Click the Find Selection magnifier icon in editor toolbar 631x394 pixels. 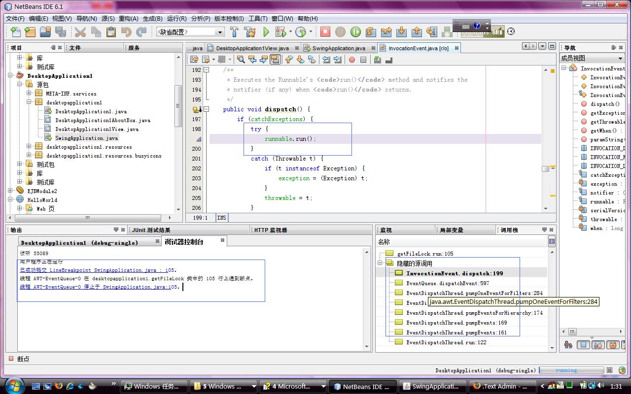click(x=241, y=60)
